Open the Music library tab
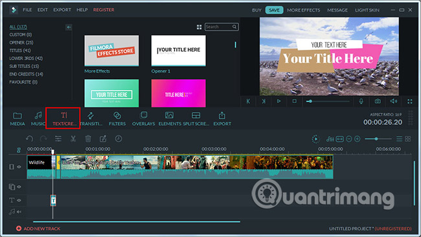This screenshot has height=237, width=421. (38, 119)
